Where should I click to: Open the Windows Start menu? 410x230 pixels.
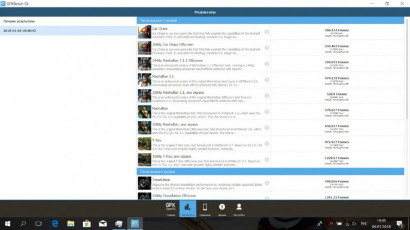tap(7, 224)
